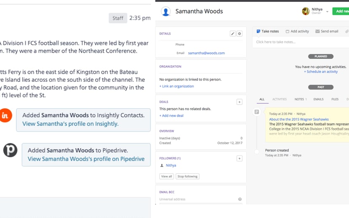Open View Samantha's profile on Insightly link
Viewport: 349px width, 218px height.
(70, 124)
